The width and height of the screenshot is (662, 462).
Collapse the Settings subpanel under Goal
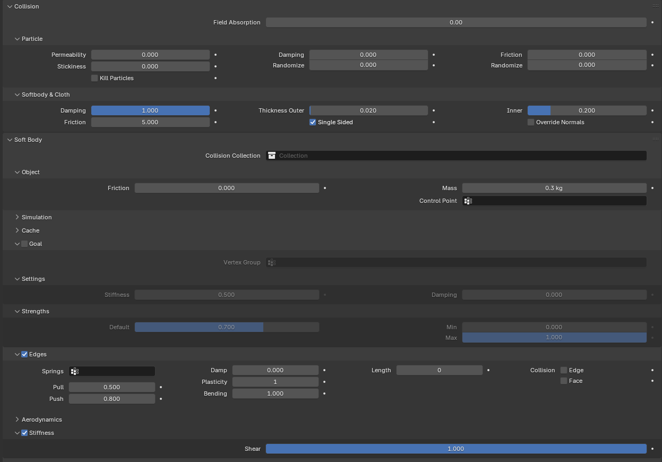(17, 279)
